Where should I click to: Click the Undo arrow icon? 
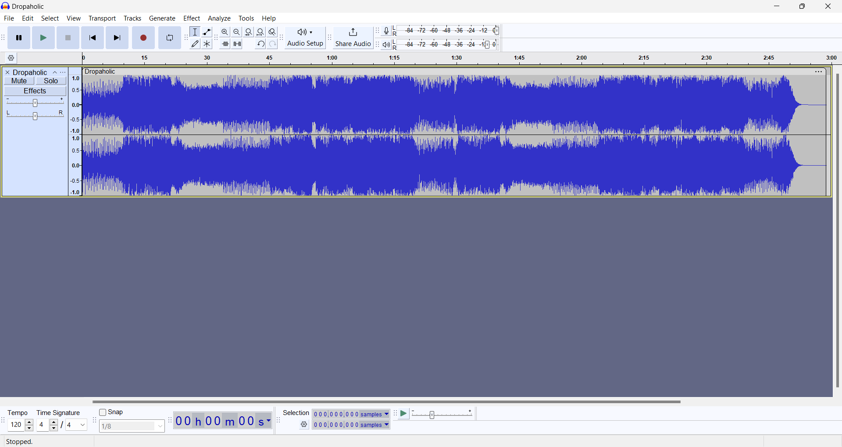click(261, 44)
